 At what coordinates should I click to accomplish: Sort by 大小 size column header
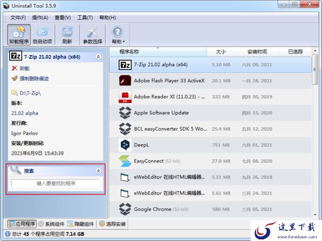pos(221,51)
